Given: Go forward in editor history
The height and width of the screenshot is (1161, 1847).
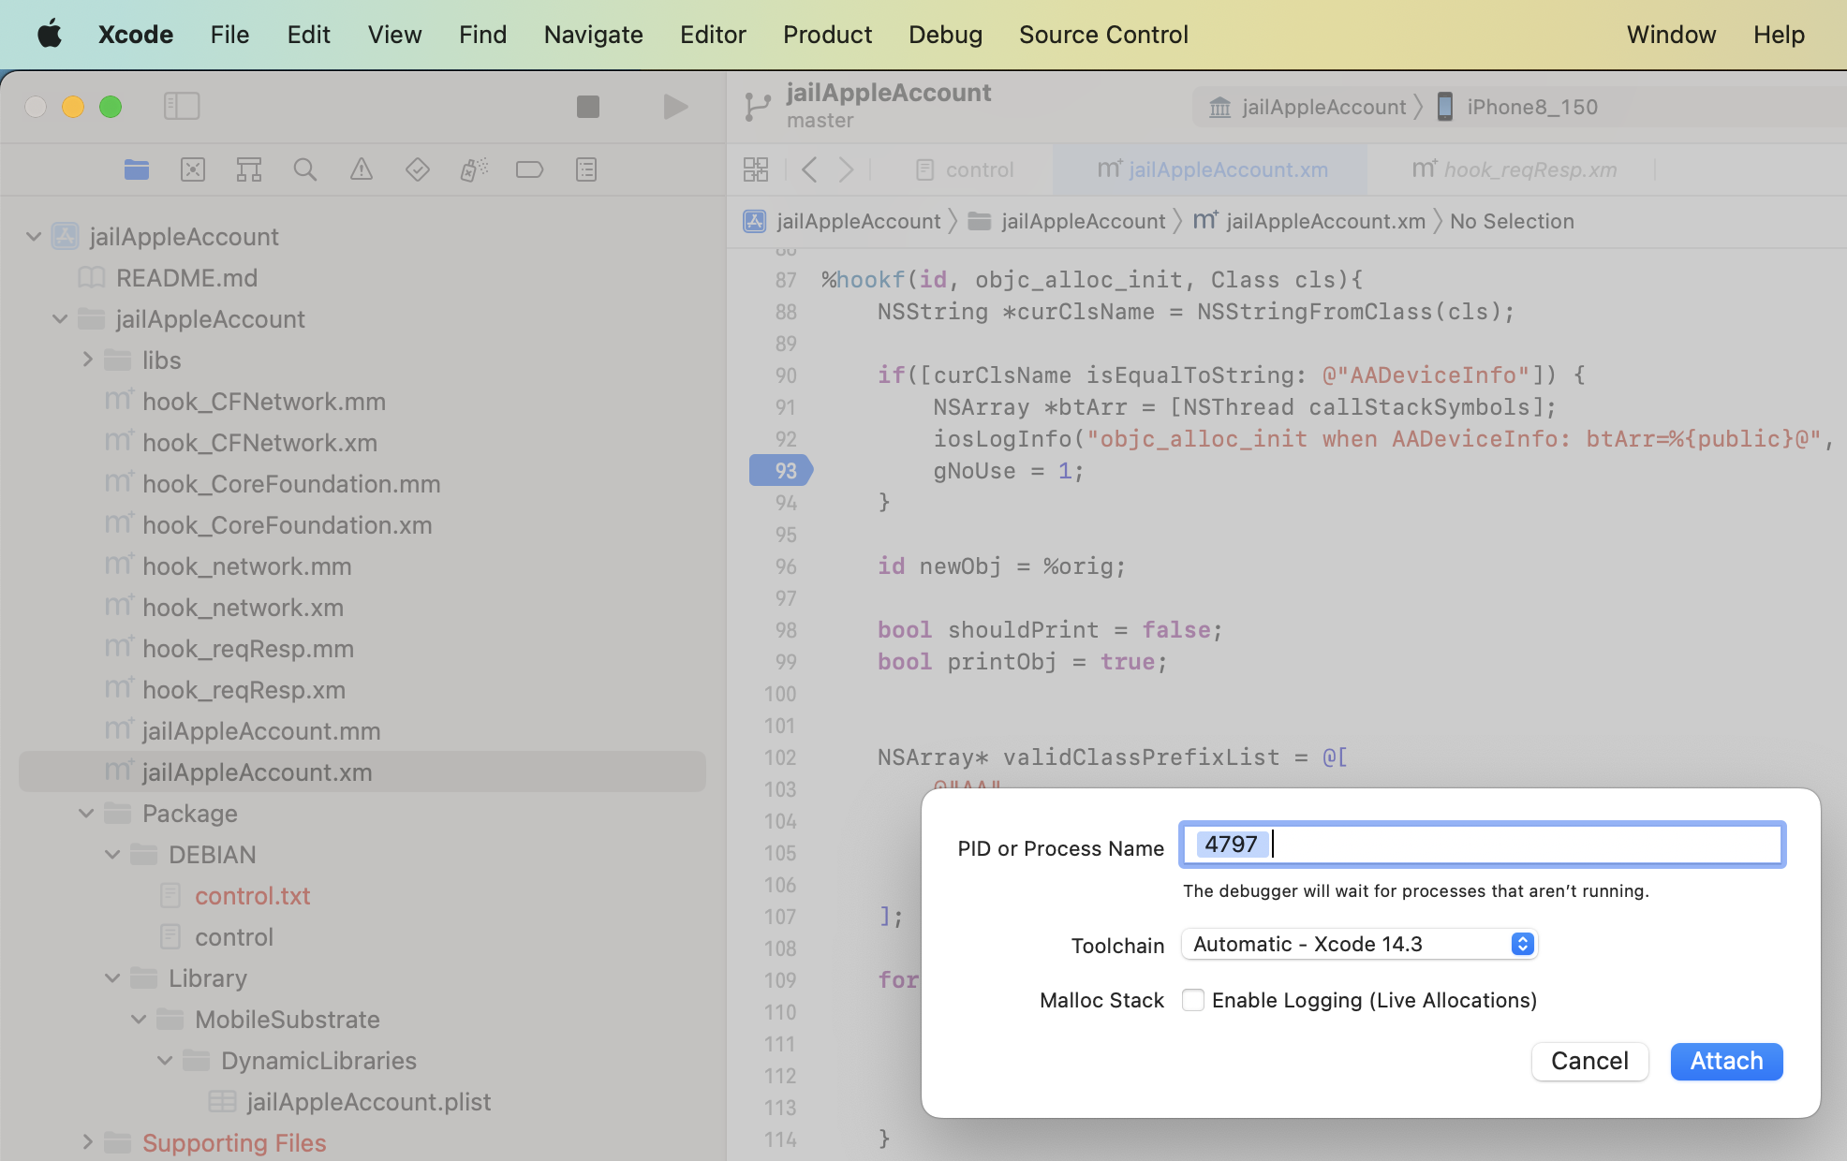Looking at the screenshot, I should tap(846, 169).
